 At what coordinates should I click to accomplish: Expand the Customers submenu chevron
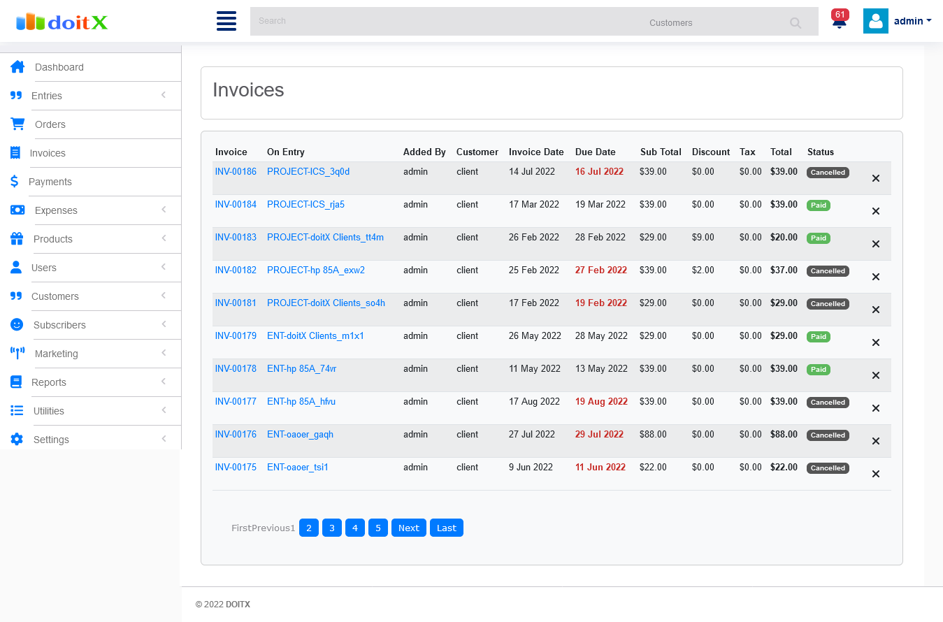pyautogui.click(x=164, y=296)
